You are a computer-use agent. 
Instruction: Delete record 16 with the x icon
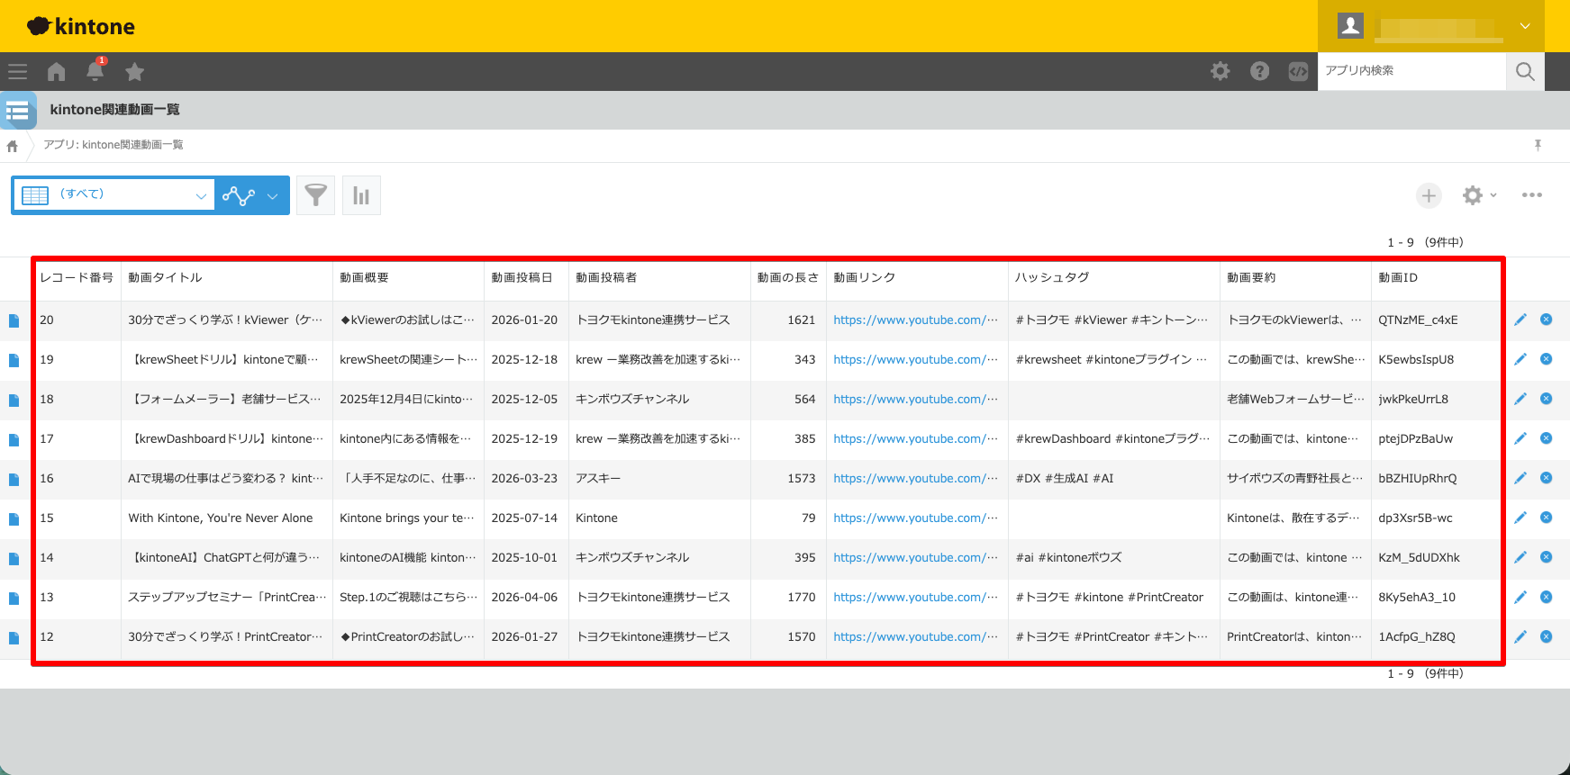pos(1547,478)
